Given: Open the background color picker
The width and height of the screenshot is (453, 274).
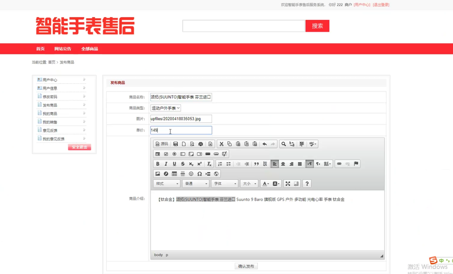Looking at the screenshot, I should (x=276, y=184).
